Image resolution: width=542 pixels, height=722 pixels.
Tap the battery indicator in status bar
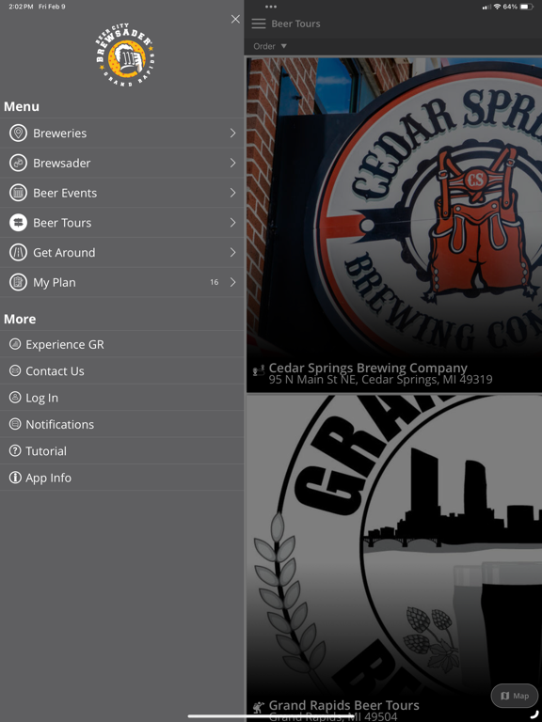(526, 7)
